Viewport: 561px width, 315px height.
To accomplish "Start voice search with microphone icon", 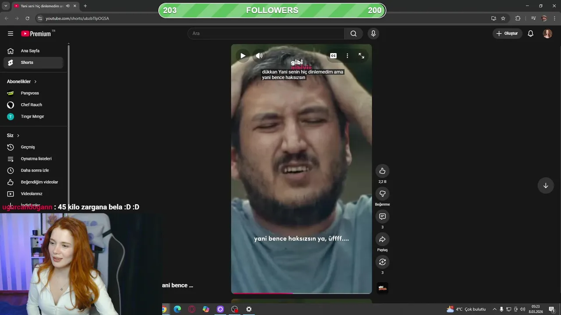I will 373,34.
